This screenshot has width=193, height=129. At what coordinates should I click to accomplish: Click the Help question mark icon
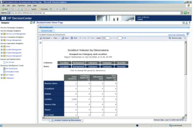click(190, 23)
